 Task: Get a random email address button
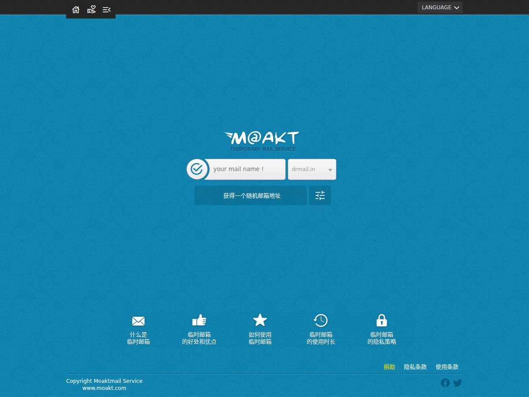[x=250, y=195]
